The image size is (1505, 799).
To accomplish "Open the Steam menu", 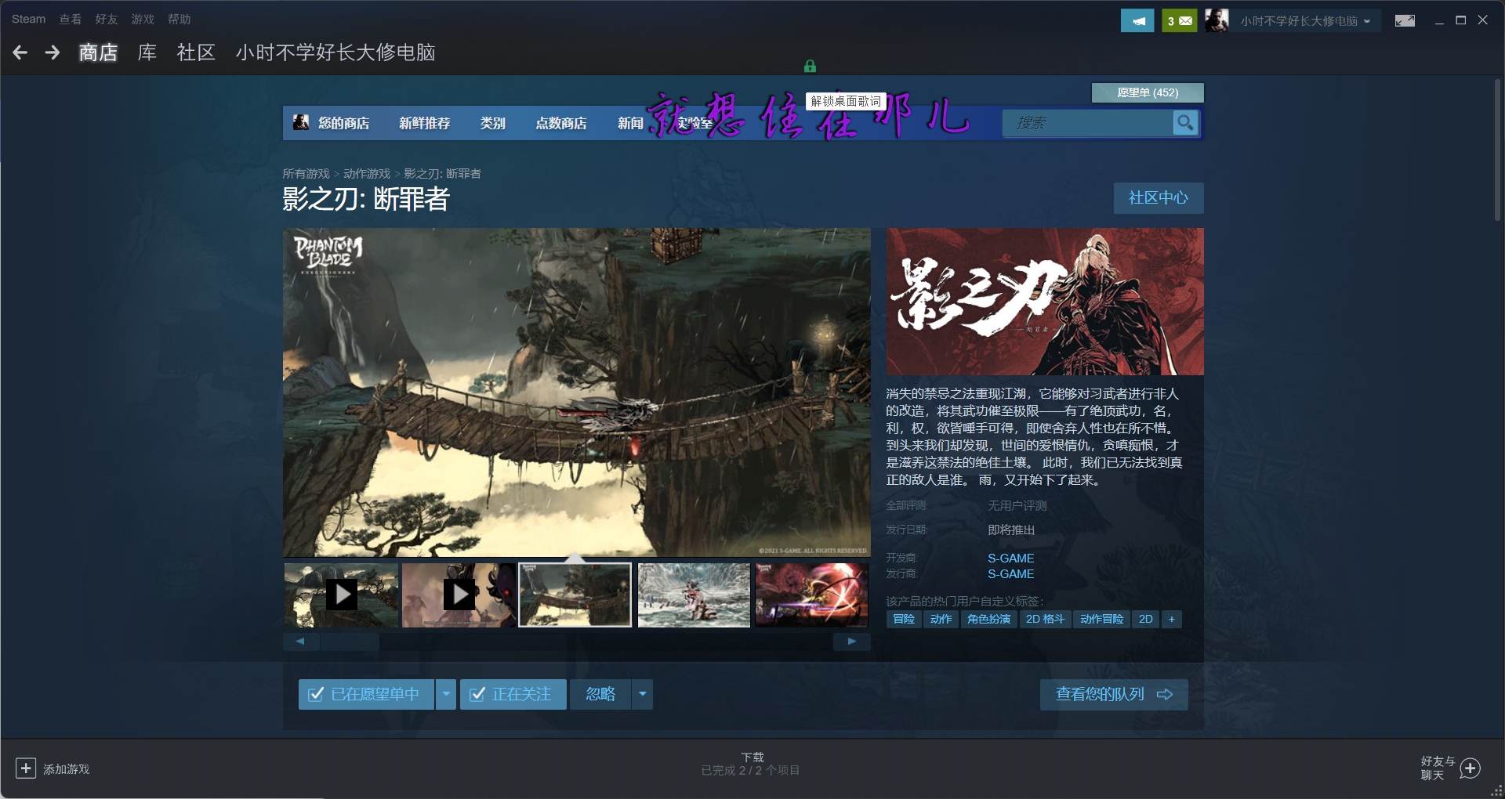I will click(28, 19).
